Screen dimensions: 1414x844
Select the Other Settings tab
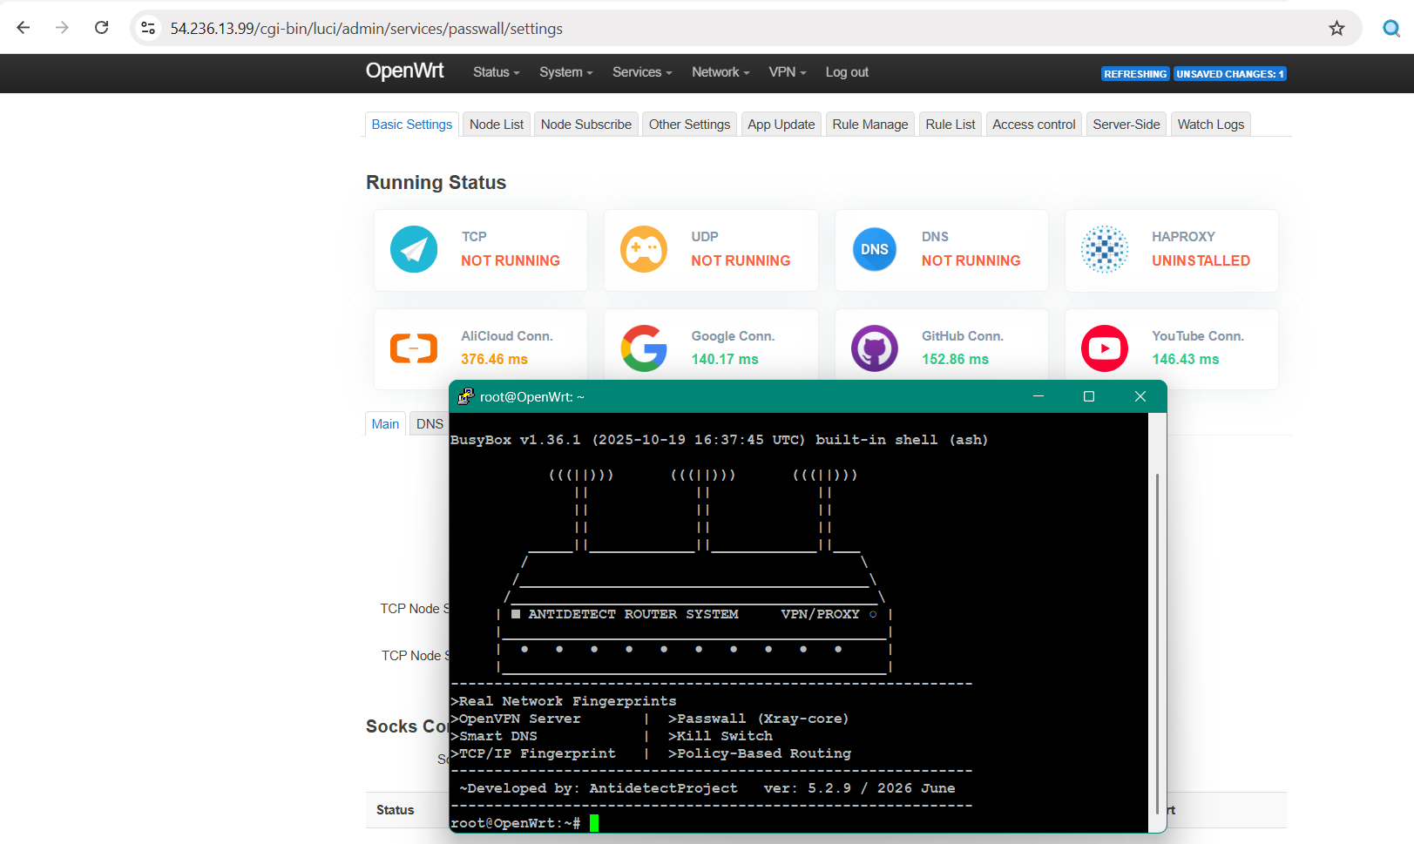point(690,125)
